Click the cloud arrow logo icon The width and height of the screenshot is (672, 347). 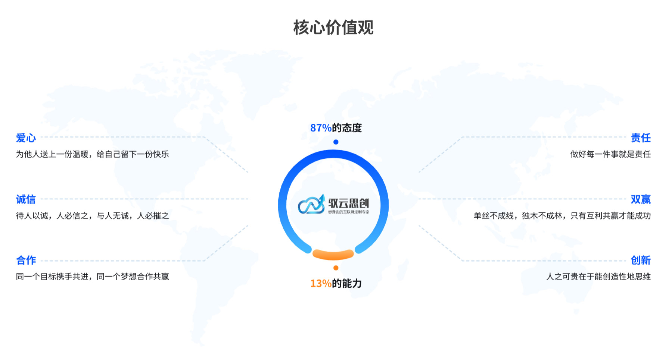click(311, 204)
